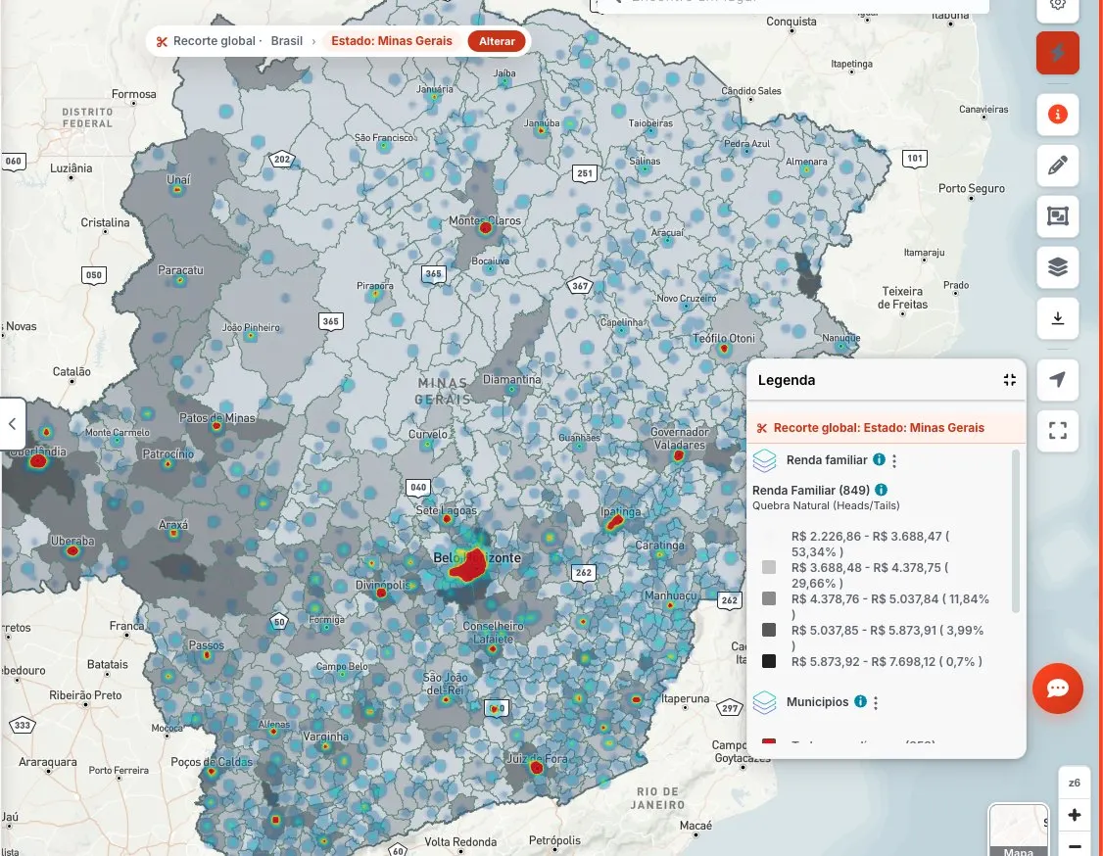The width and height of the screenshot is (1103, 856).
Task: Click Governador Valadares label on map
Action: click(680, 438)
